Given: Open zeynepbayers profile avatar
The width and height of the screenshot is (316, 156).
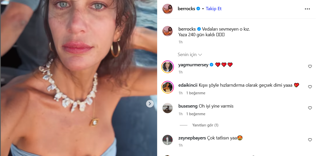Looking at the screenshot, I should pos(168,140).
